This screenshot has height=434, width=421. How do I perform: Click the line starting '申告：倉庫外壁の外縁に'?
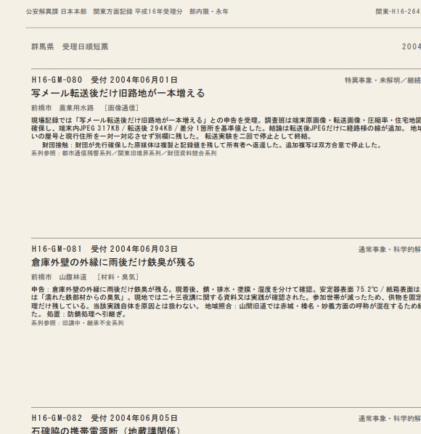[x=226, y=290]
